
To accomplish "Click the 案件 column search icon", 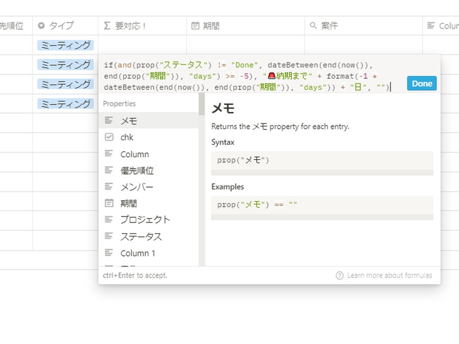I will [x=313, y=25].
